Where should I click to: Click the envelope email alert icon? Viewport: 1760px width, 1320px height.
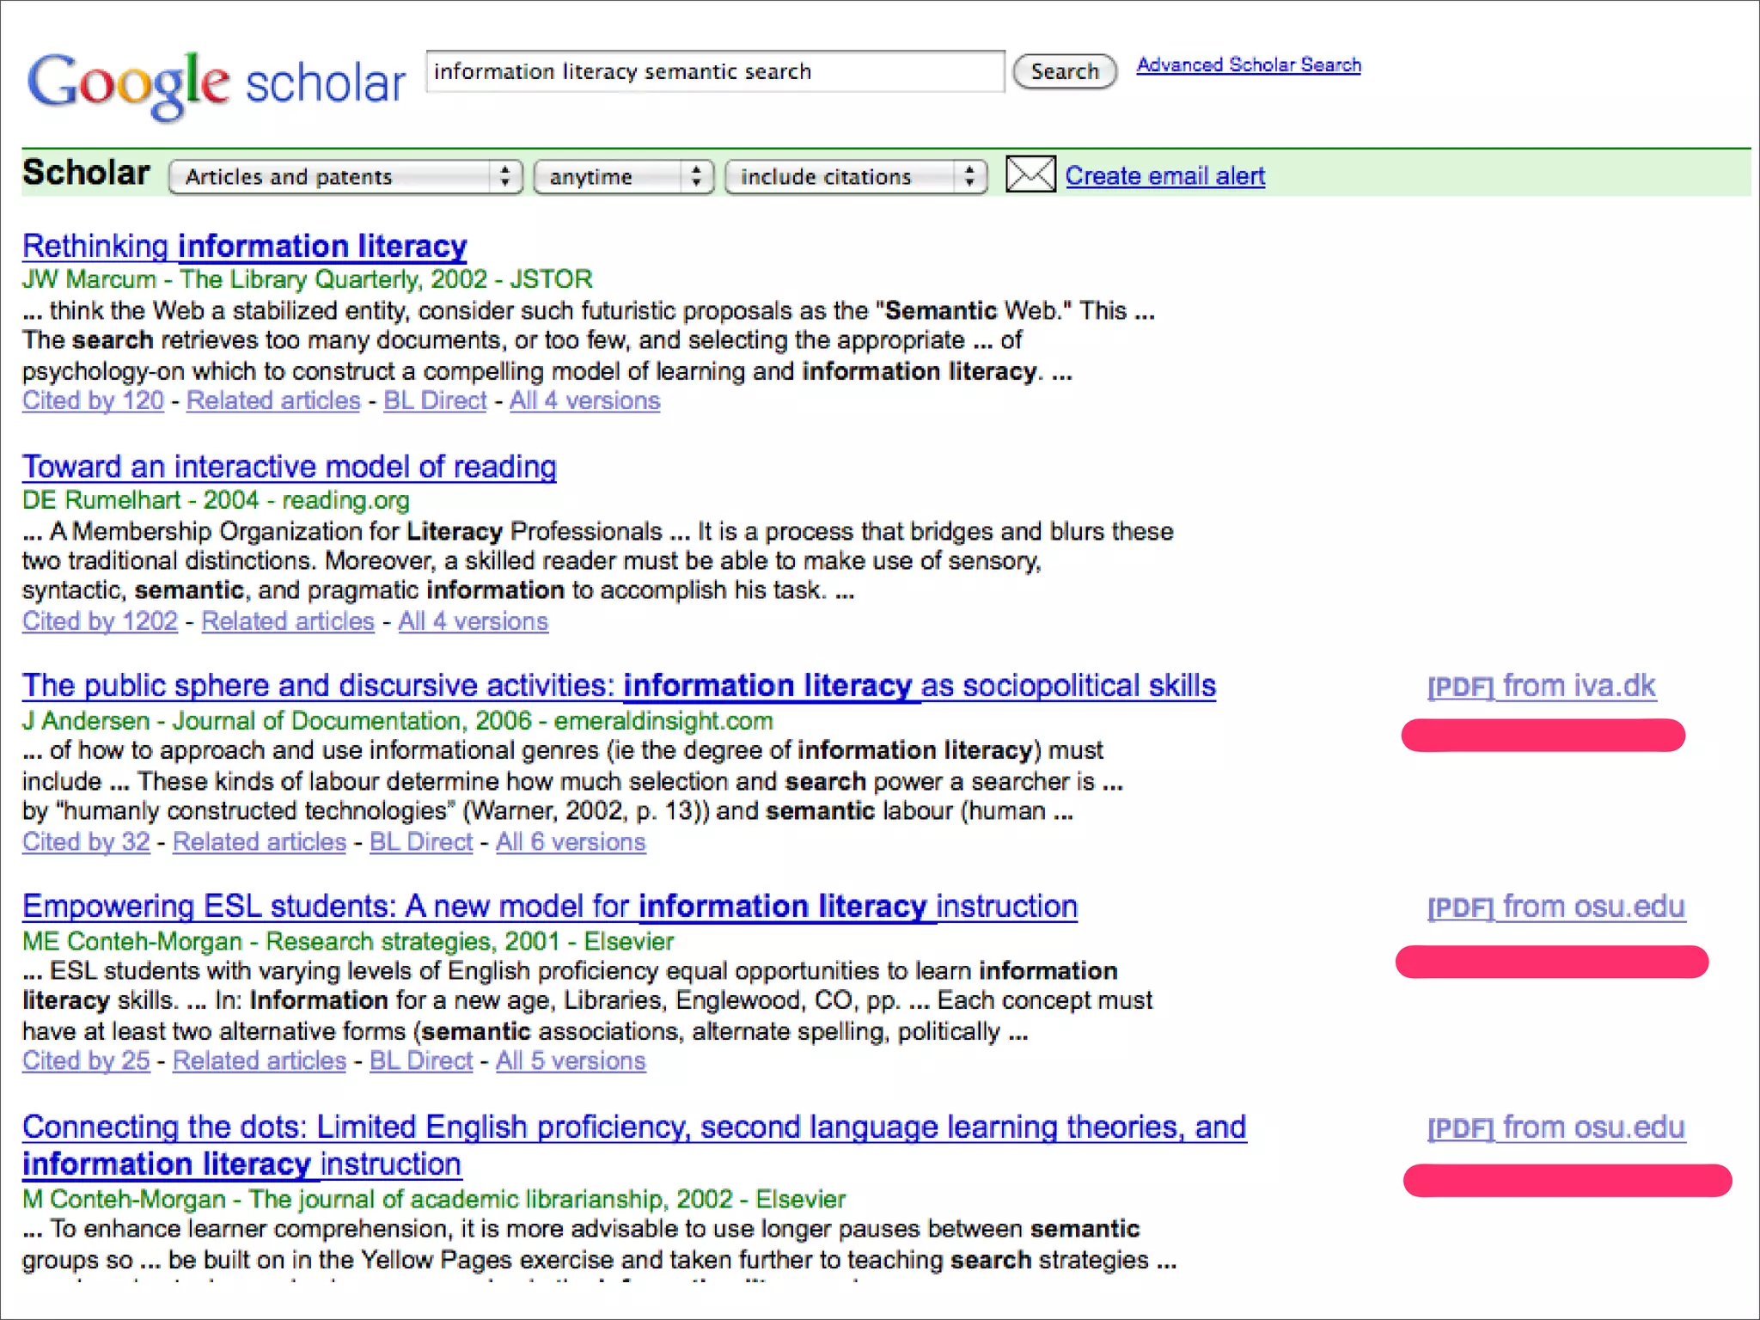1030,175
